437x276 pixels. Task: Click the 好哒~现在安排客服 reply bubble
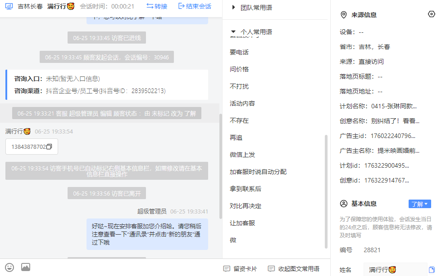pos(147,234)
